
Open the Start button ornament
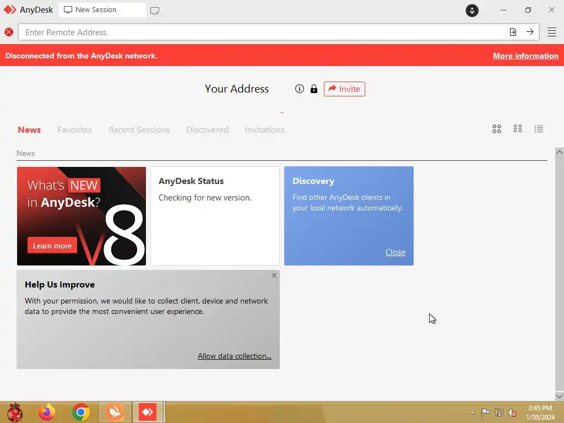point(15,412)
